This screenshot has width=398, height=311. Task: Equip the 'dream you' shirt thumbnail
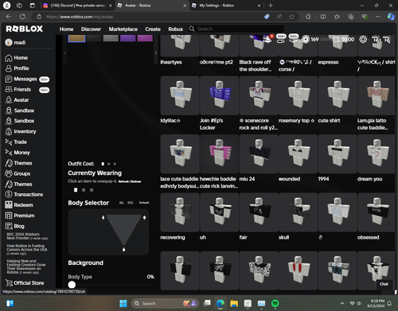(x=377, y=154)
